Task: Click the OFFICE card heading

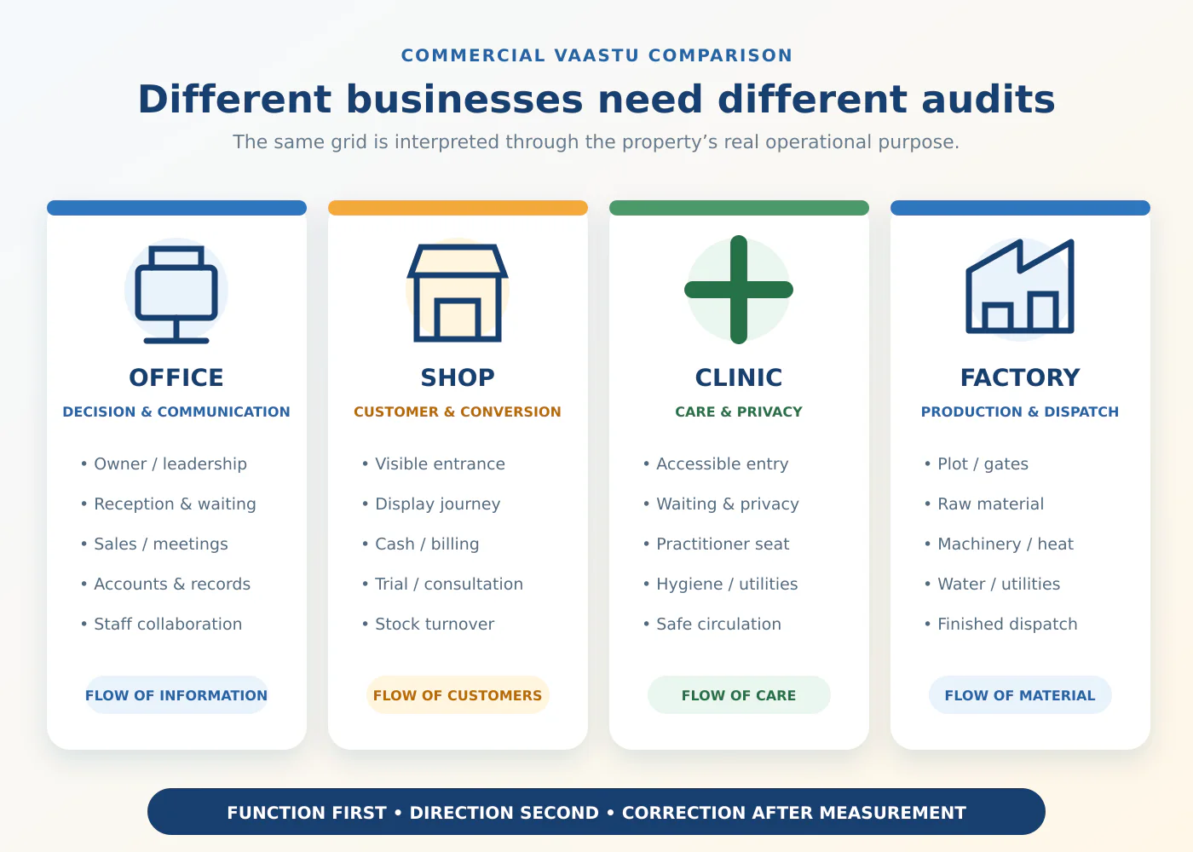Action: pos(176,377)
